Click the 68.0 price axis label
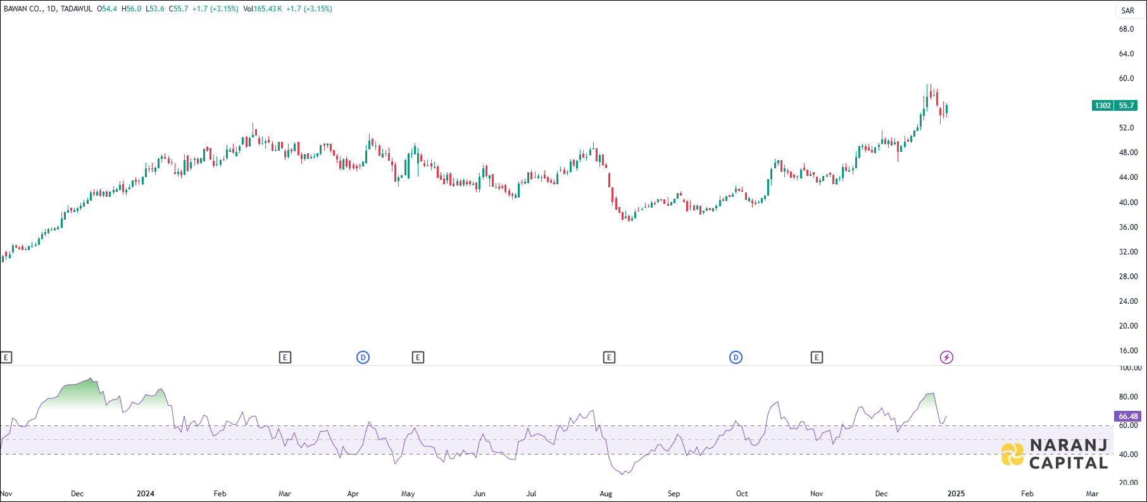This screenshot has width=1147, height=502. (1127, 29)
